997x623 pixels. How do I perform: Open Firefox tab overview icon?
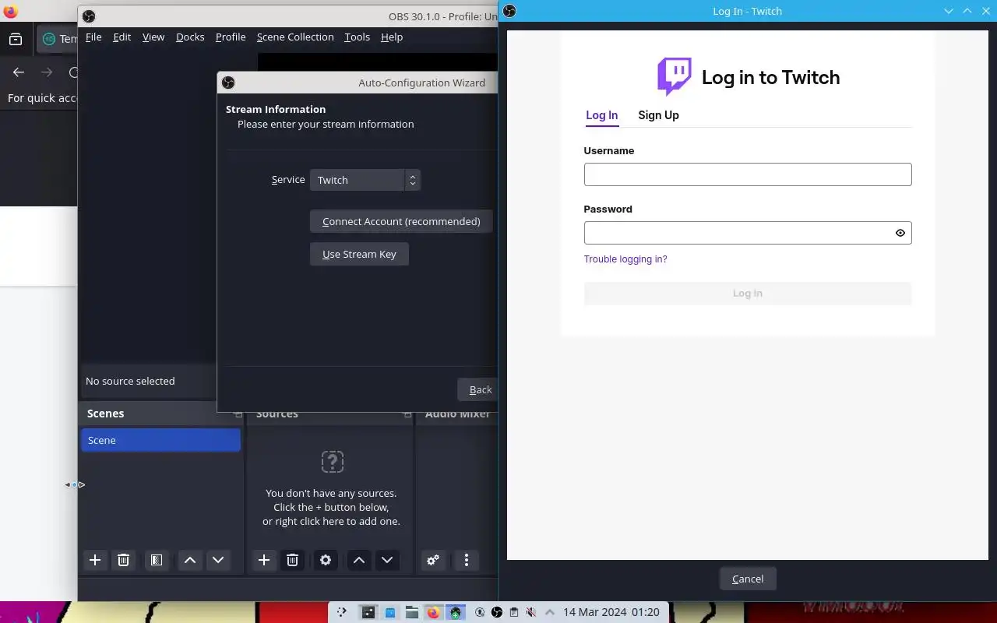tap(16, 39)
